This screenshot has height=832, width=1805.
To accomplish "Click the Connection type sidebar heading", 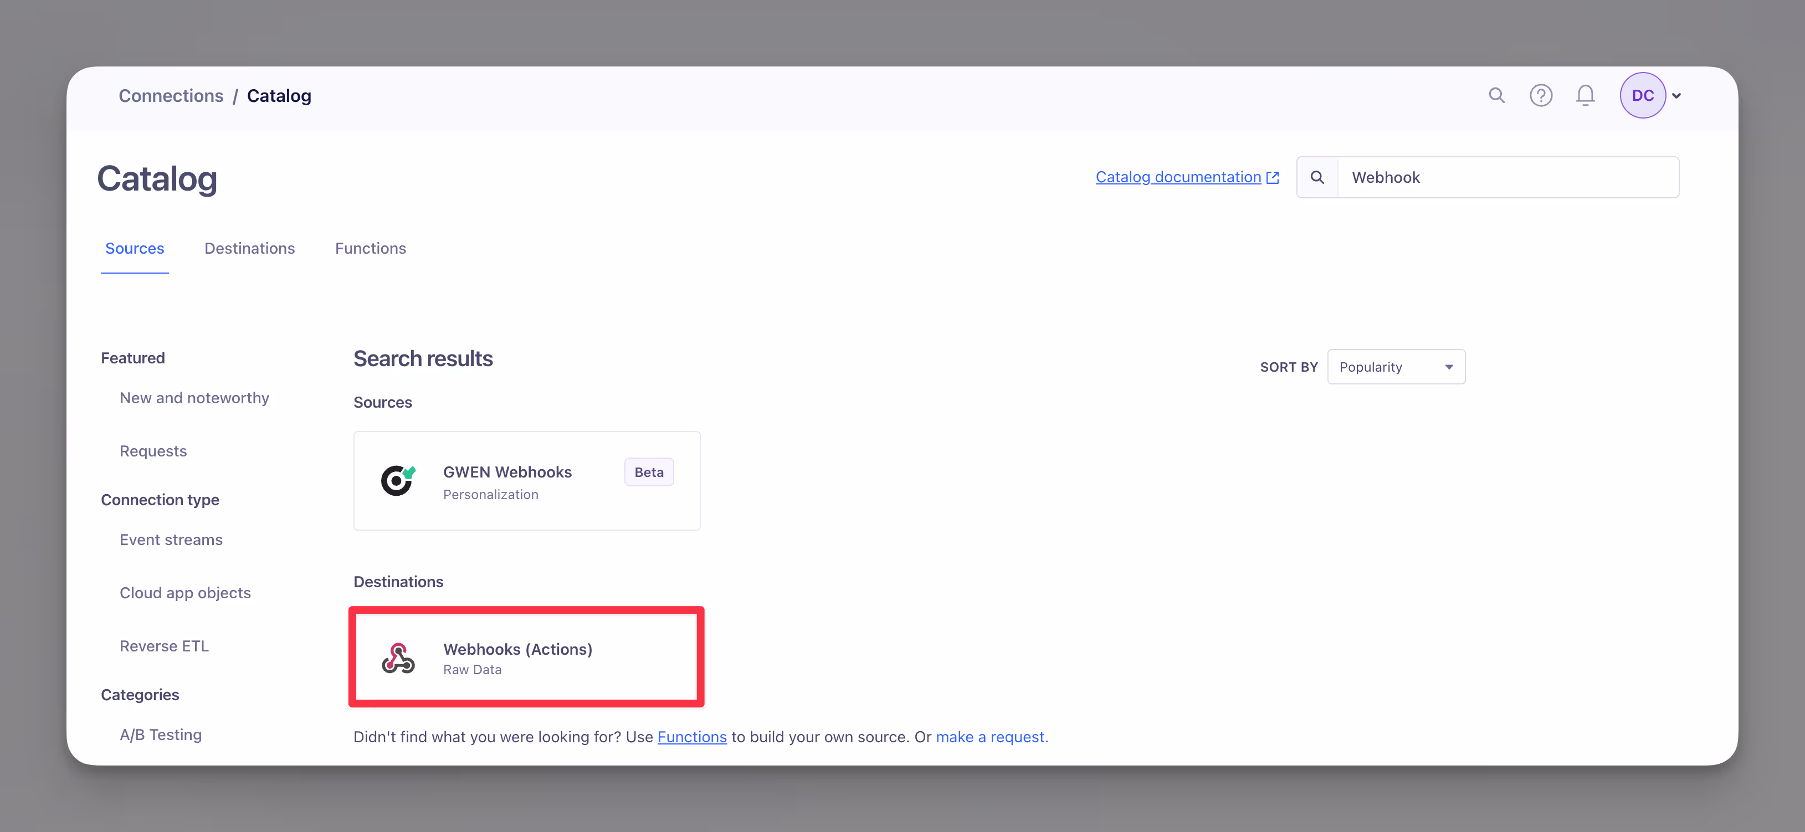I will pyautogui.click(x=160, y=500).
